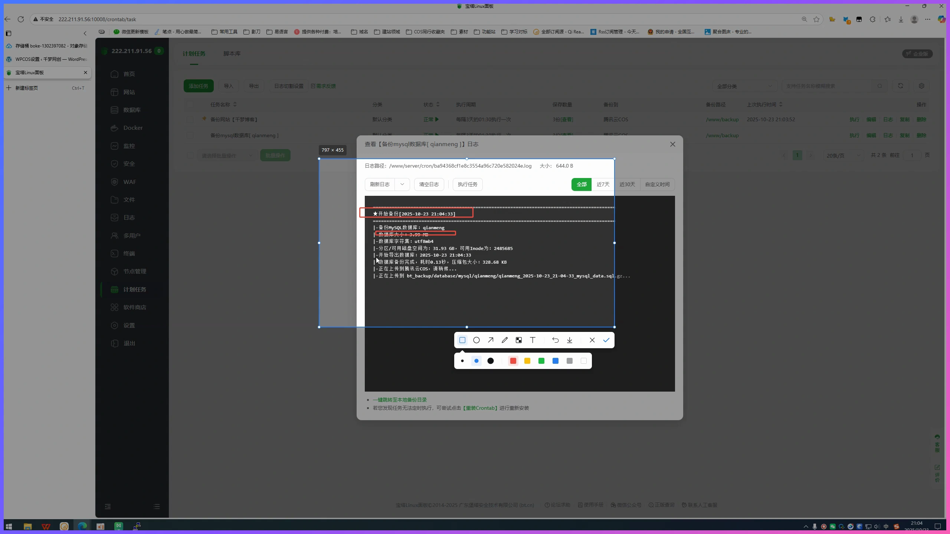This screenshot has width=950, height=534.
Task: Tick the checkbox for 备份mysql数据库[ qianmeng ]
Action: click(190, 135)
